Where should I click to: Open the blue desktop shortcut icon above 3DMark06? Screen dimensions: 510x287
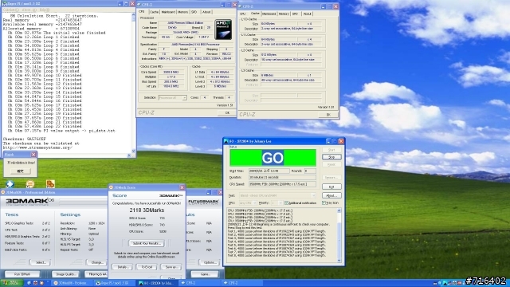tap(10, 184)
